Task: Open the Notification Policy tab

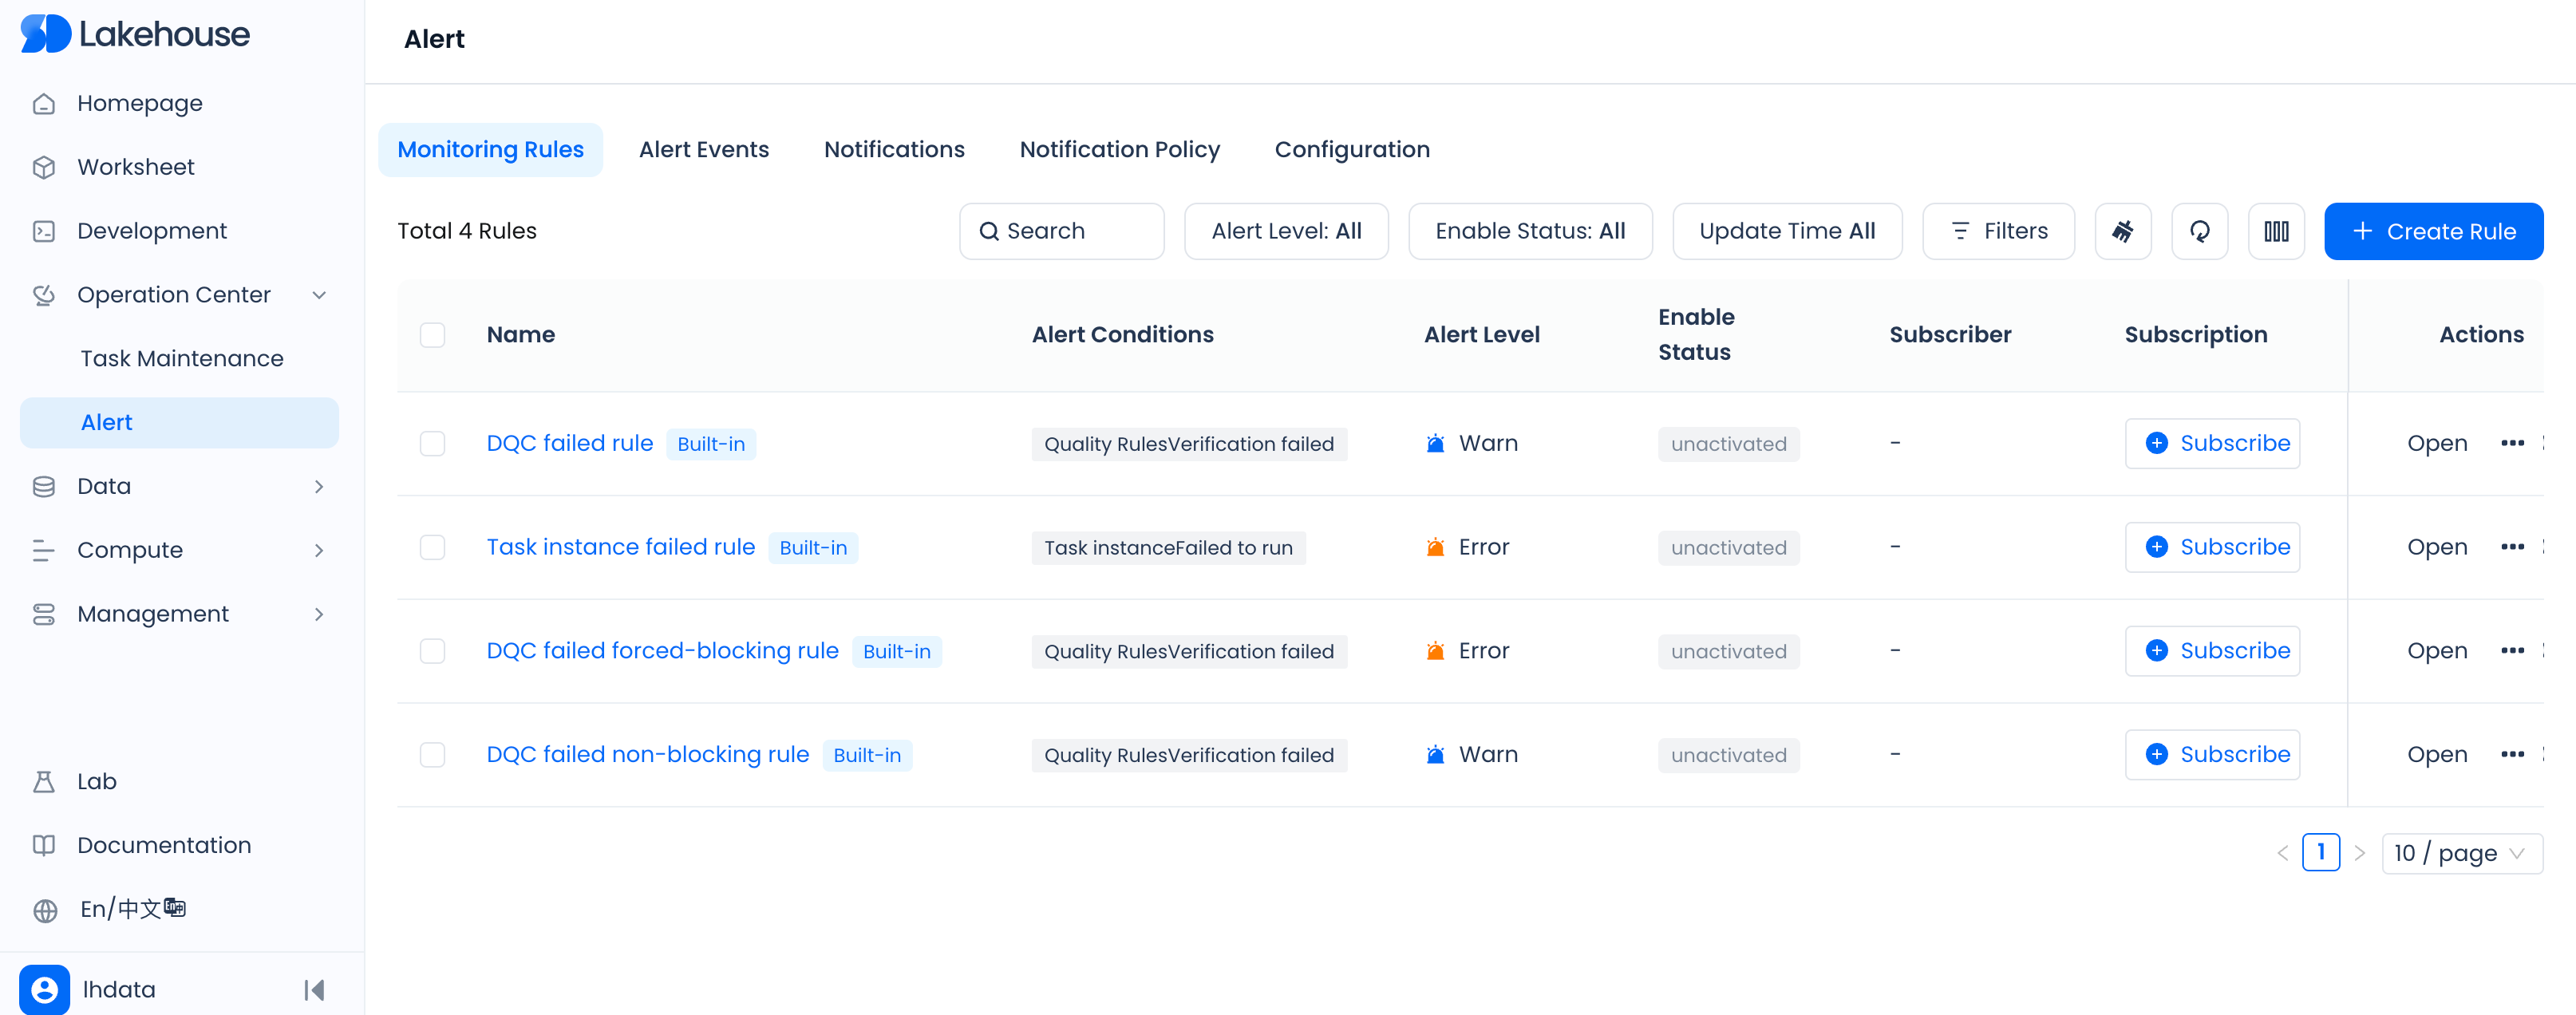Action: tap(1119, 150)
